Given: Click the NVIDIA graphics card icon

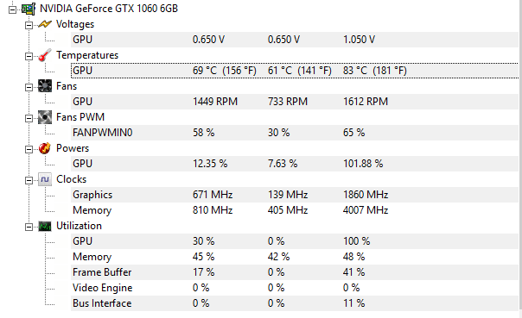Looking at the screenshot, I should tap(29, 9).
